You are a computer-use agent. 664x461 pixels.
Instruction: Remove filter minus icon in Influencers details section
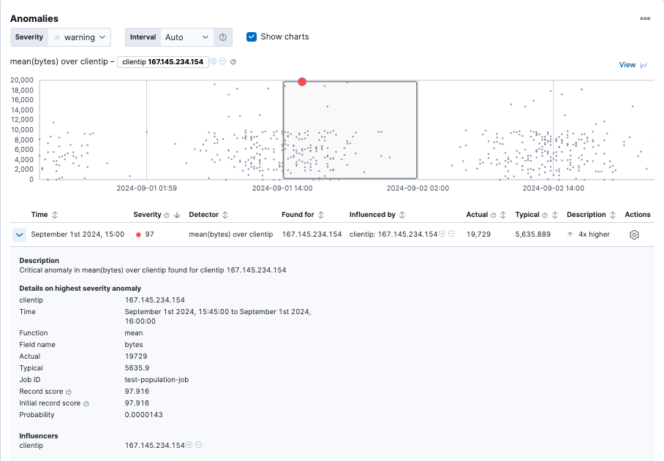(x=199, y=445)
